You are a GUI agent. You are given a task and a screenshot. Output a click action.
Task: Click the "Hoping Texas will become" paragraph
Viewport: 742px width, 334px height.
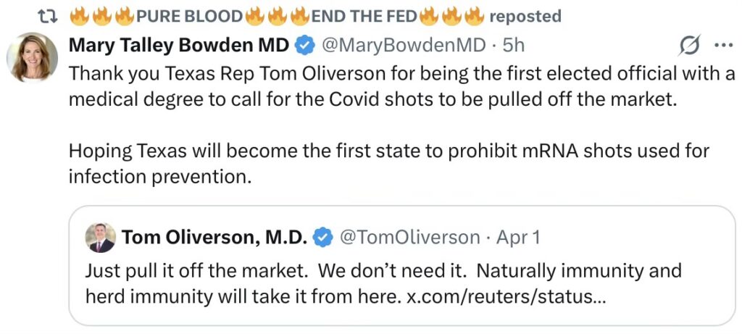(x=388, y=163)
